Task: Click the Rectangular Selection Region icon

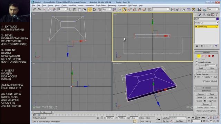Action: coord(80,10)
